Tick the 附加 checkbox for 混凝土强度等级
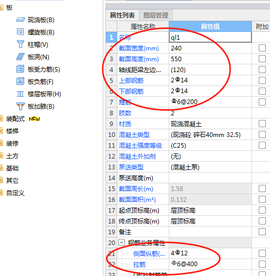Screen dimensions: 270x276 click(x=262, y=145)
